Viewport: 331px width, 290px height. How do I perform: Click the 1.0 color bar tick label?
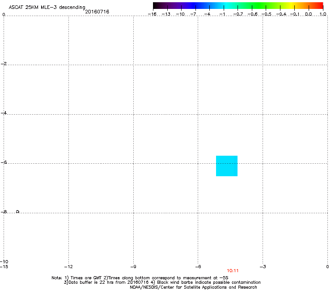tap(323, 14)
